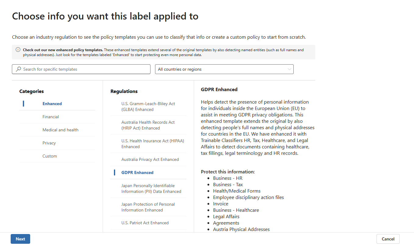Viewport: 414px width, 245px height.
Task: Select the Enhanced category
Action: coord(52,104)
